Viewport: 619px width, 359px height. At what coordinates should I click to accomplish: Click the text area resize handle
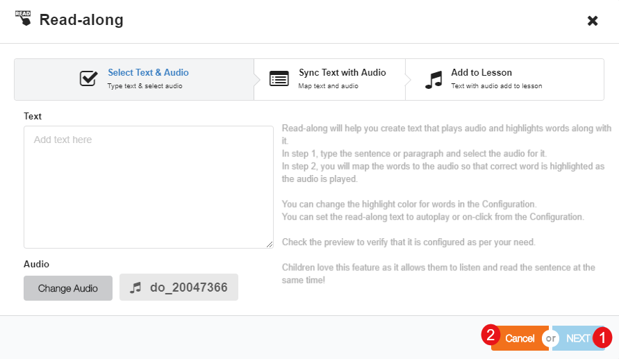tap(270, 244)
